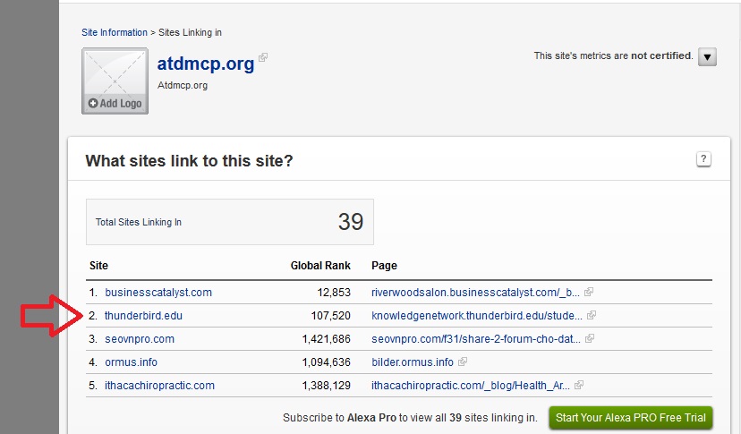
Task: Expand the not certified metrics dropdown arrow
Action: (x=708, y=56)
